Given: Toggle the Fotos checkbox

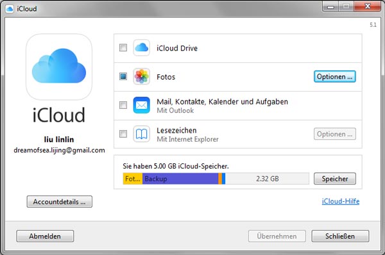Looking at the screenshot, I should (123, 76).
